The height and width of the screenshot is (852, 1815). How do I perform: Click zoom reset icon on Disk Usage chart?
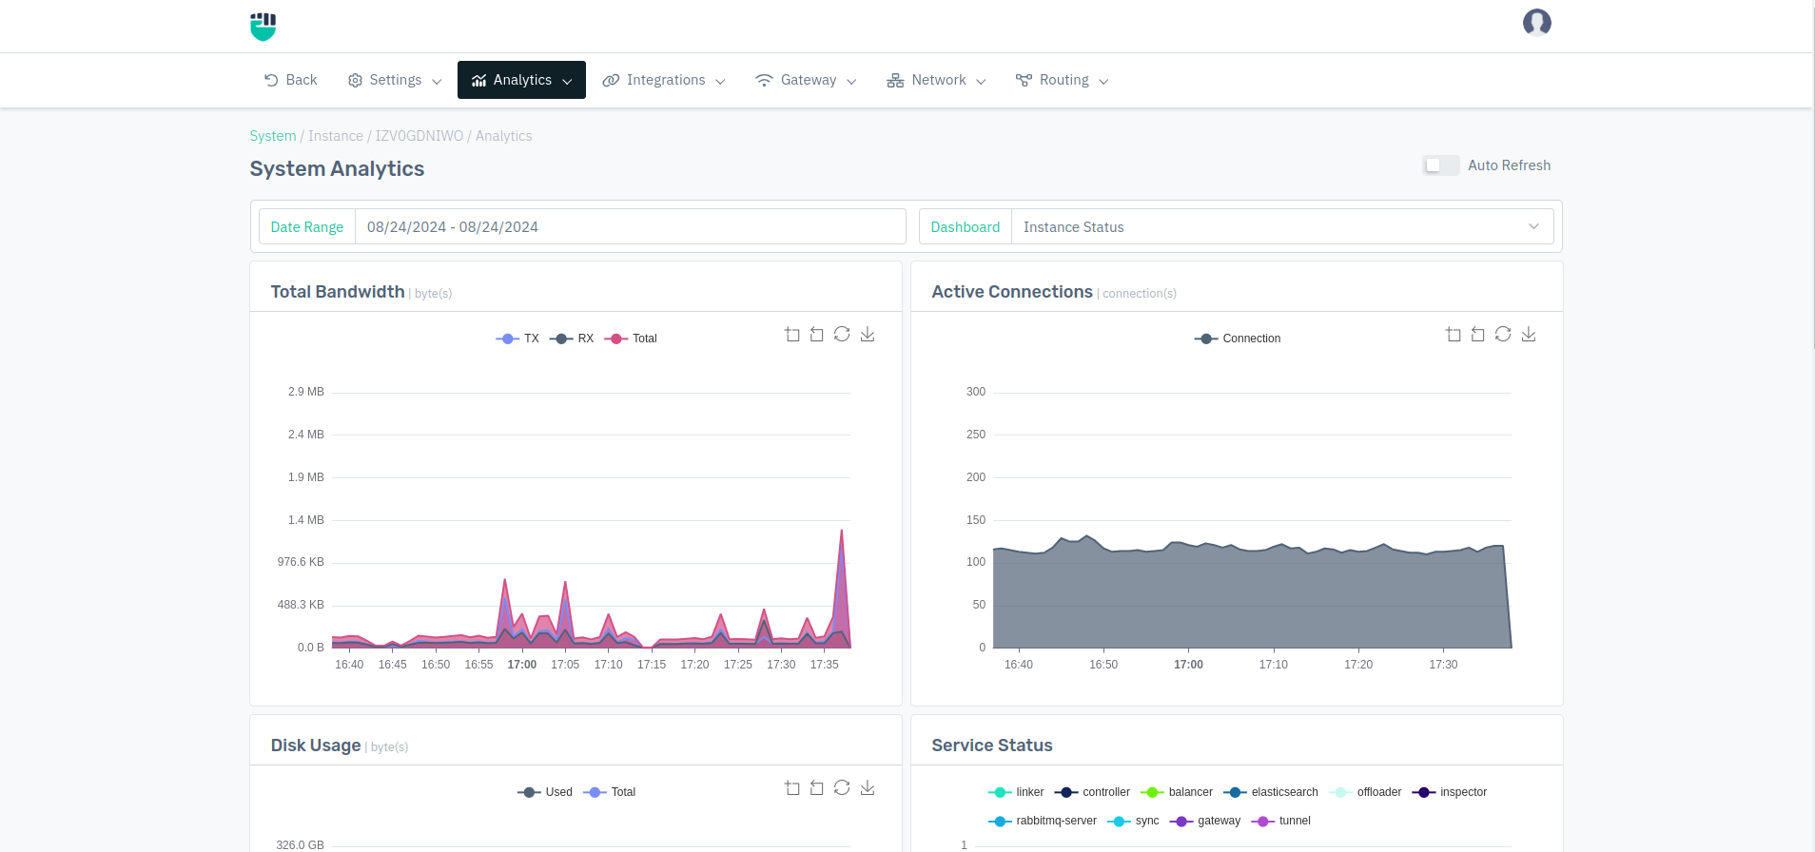coord(816,788)
